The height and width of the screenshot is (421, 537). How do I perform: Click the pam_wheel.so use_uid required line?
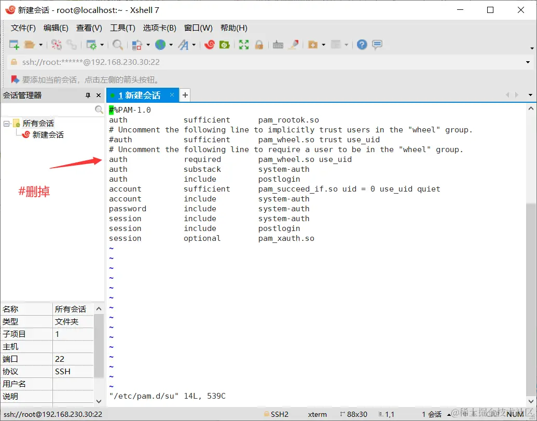pos(230,159)
